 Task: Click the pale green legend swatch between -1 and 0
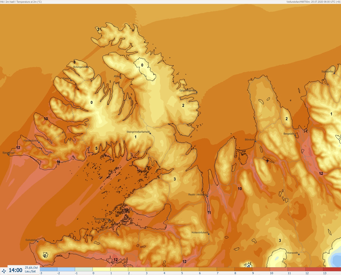(84, 269)
